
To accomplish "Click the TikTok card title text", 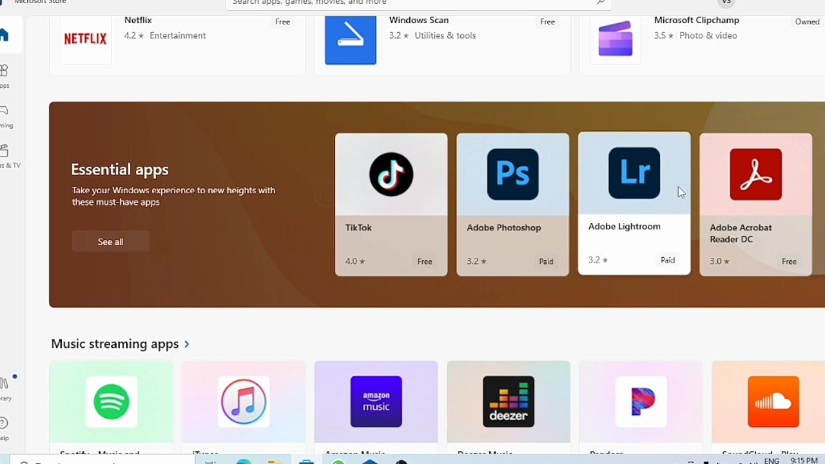I will (x=358, y=227).
